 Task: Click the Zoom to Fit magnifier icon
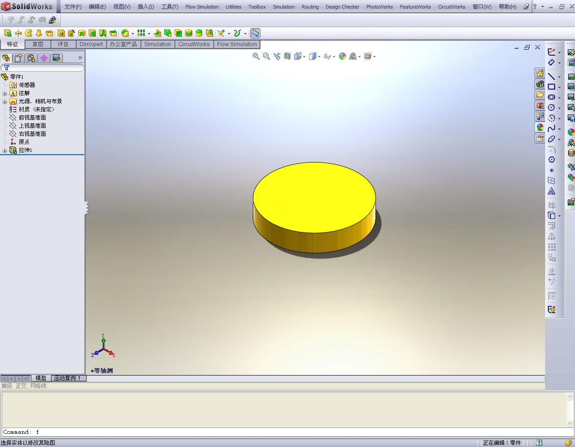coord(256,56)
